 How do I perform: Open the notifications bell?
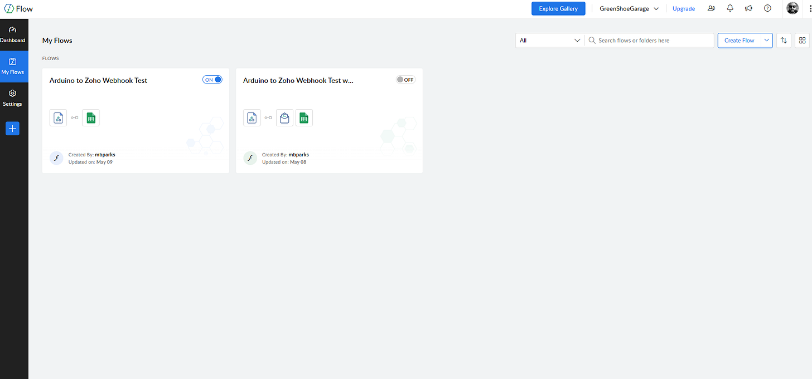tap(730, 8)
